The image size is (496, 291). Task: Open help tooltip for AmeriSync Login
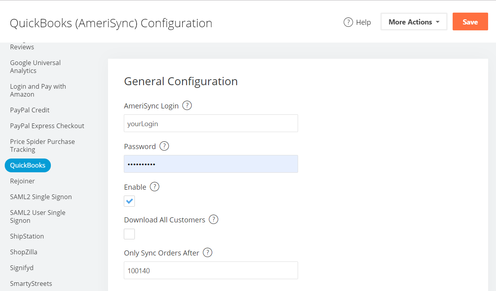(187, 106)
